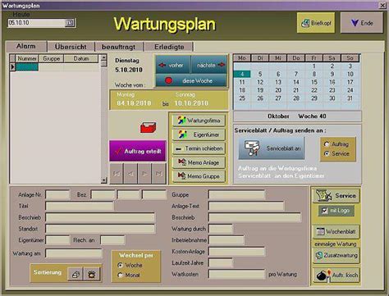389x296 pixels.
Task: Close the Wartungsplan window
Action: click(x=382, y=6)
